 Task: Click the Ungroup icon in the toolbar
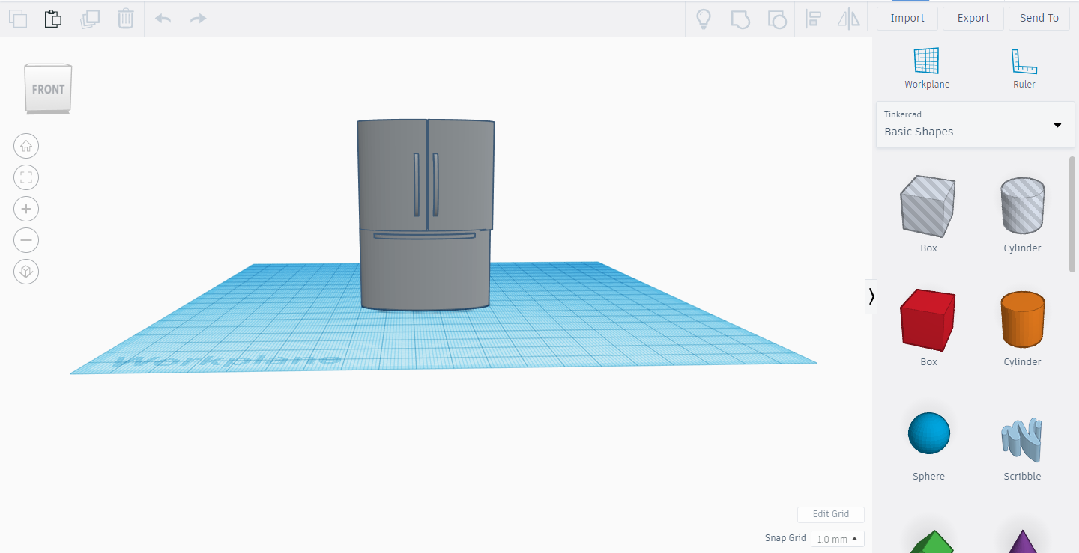tap(777, 19)
